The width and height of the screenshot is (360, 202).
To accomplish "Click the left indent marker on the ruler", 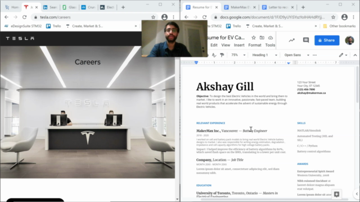I will tap(196, 62).
